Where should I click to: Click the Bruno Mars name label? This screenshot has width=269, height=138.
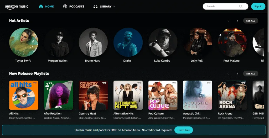92,61
